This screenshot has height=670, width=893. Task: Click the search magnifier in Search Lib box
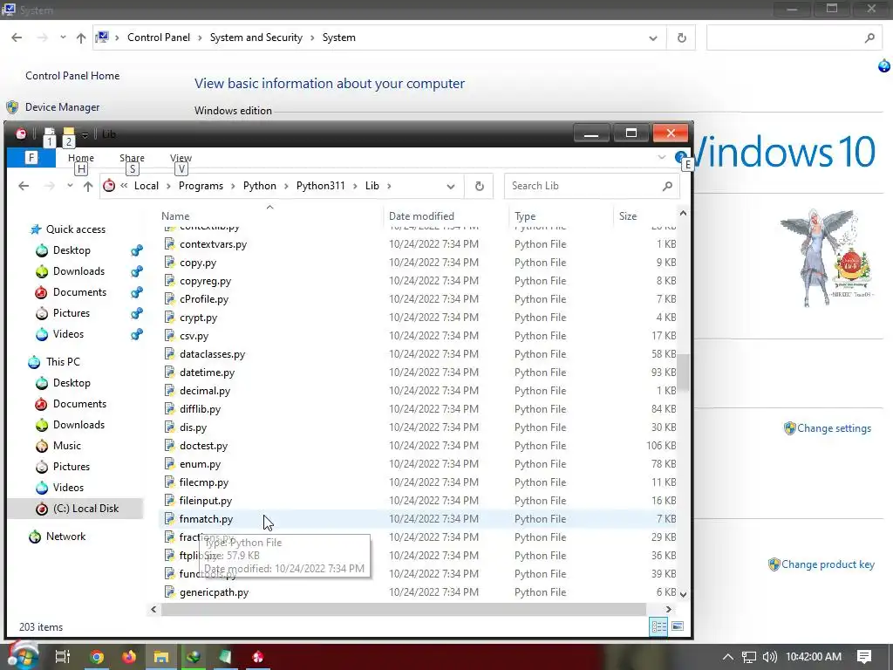pyautogui.click(x=667, y=186)
